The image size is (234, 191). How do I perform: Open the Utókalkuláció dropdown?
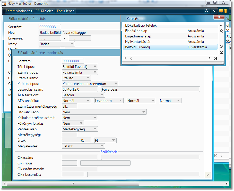(144, 112)
